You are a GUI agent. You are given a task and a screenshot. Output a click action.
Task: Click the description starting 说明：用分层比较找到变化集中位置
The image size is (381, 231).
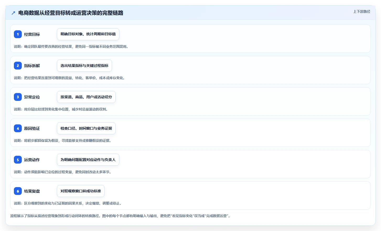pyautogui.click(x=61, y=109)
